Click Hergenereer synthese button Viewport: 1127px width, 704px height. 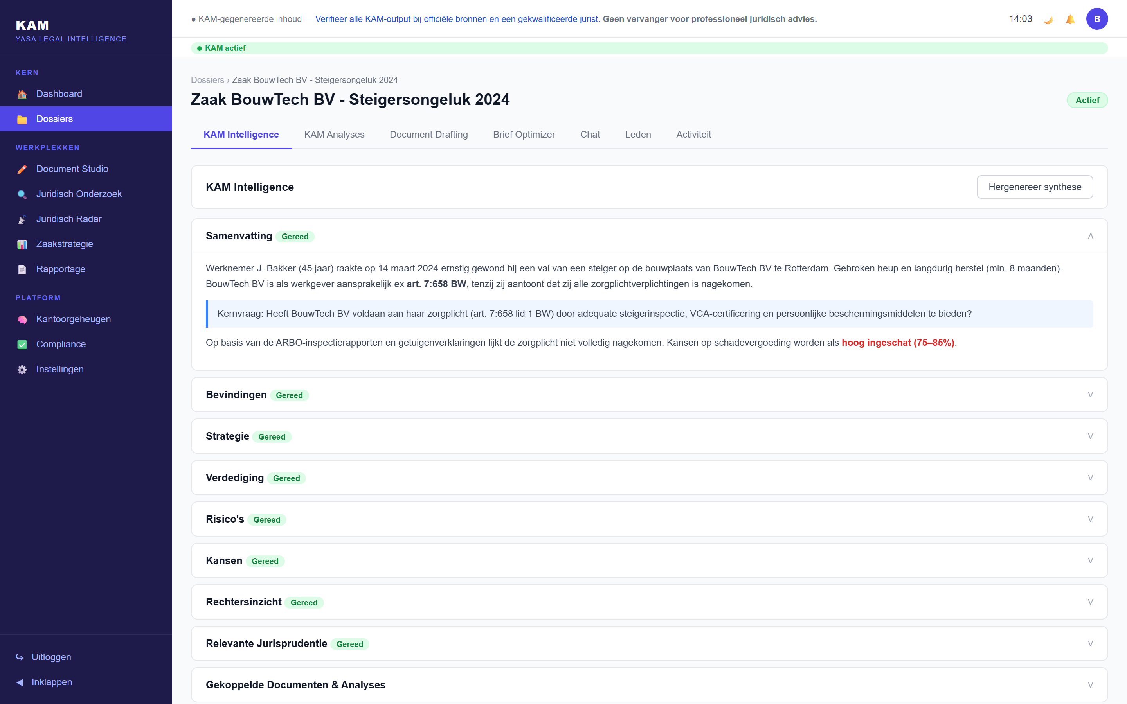[x=1034, y=187]
